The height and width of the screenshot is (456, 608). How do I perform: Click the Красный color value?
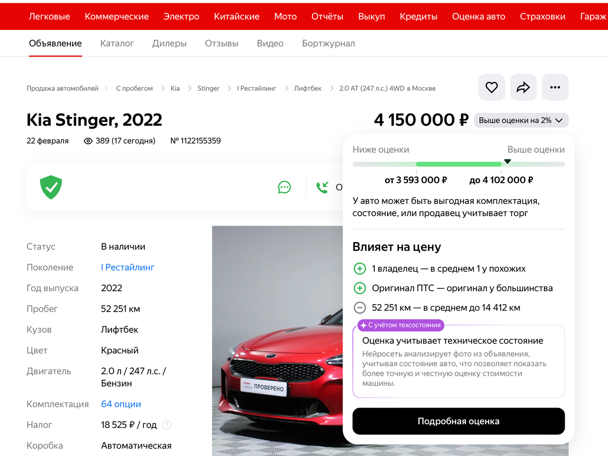pyautogui.click(x=120, y=351)
